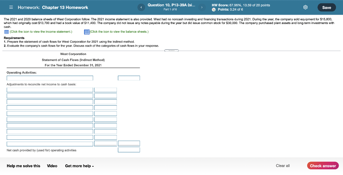Click the Chapter 13 Homework title
The image size is (343, 175).
click(65, 7)
